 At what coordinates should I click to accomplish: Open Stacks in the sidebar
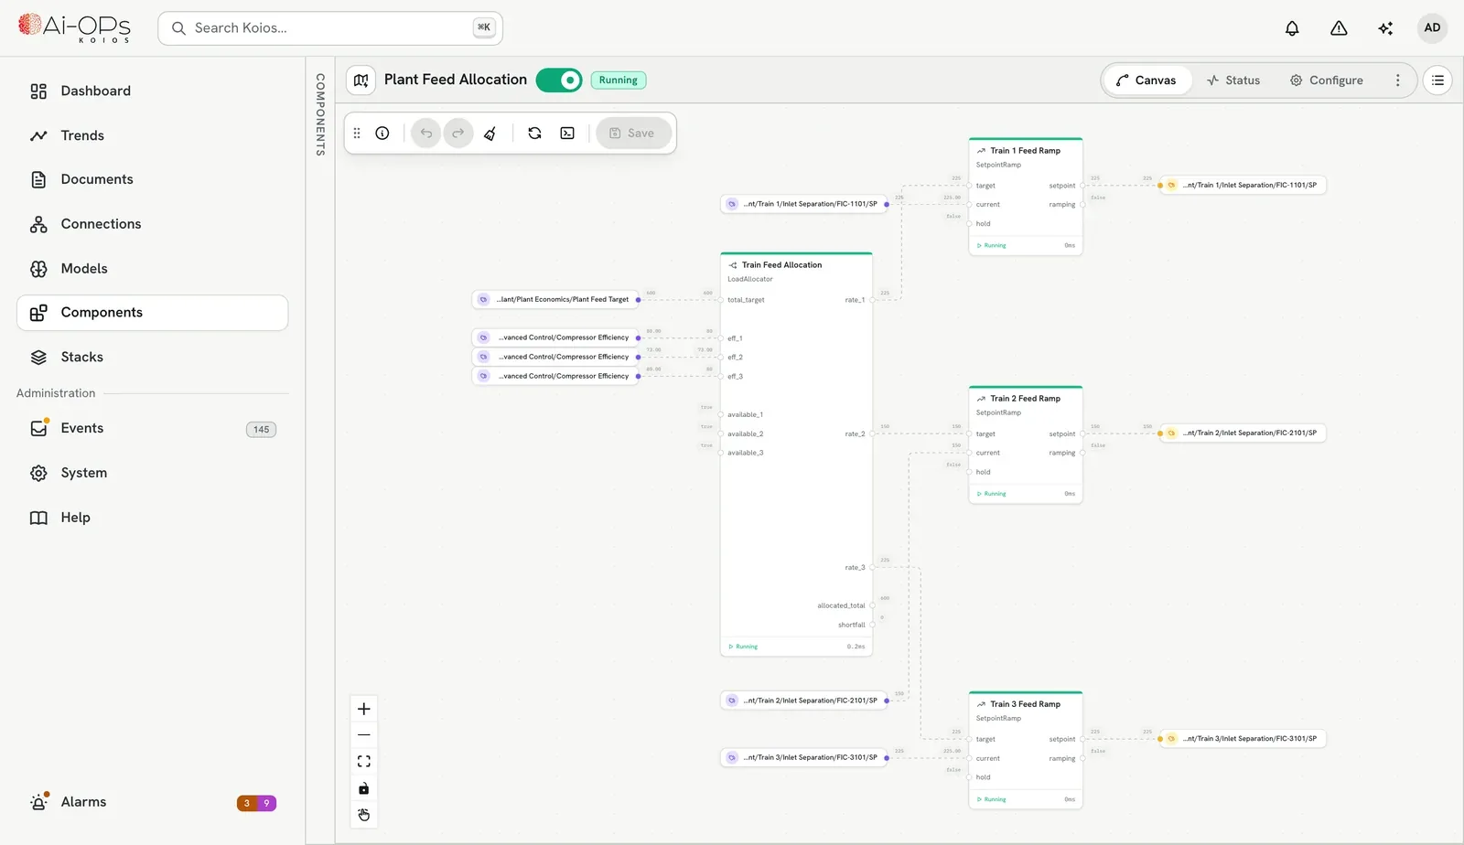pyautogui.click(x=152, y=358)
